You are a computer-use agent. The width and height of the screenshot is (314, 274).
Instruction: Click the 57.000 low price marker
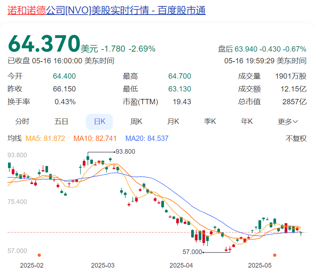[x=193, y=252]
